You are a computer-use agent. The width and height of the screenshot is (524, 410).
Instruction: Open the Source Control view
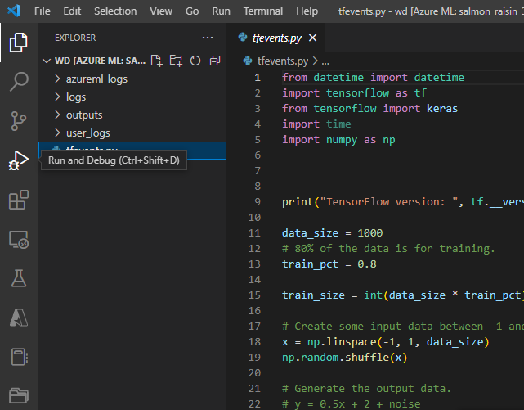coord(18,121)
